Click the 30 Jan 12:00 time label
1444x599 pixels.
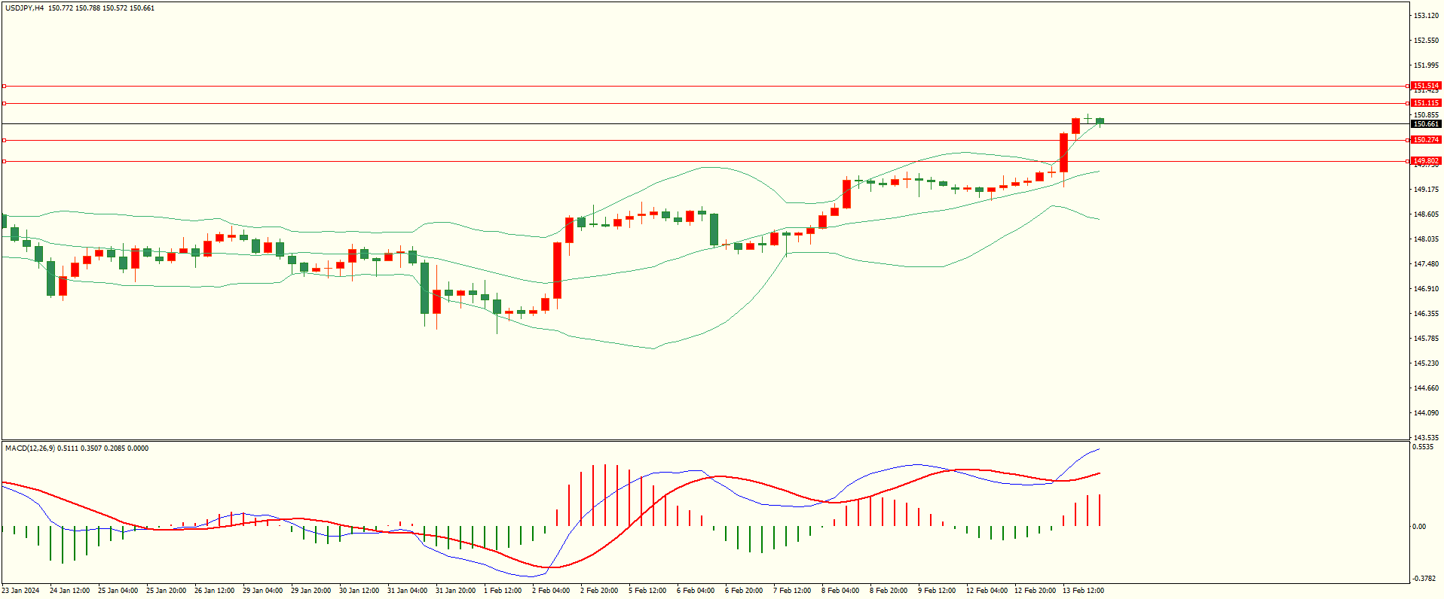pos(359,591)
